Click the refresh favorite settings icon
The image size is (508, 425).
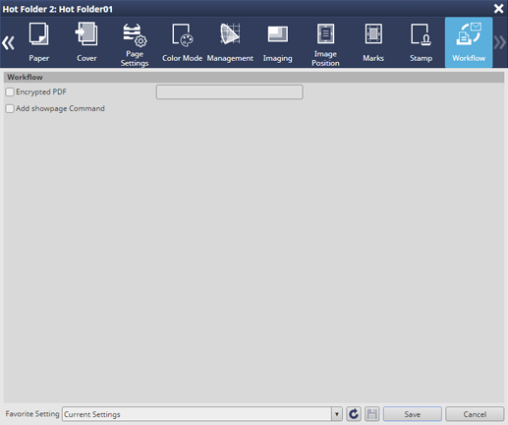pos(354,414)
